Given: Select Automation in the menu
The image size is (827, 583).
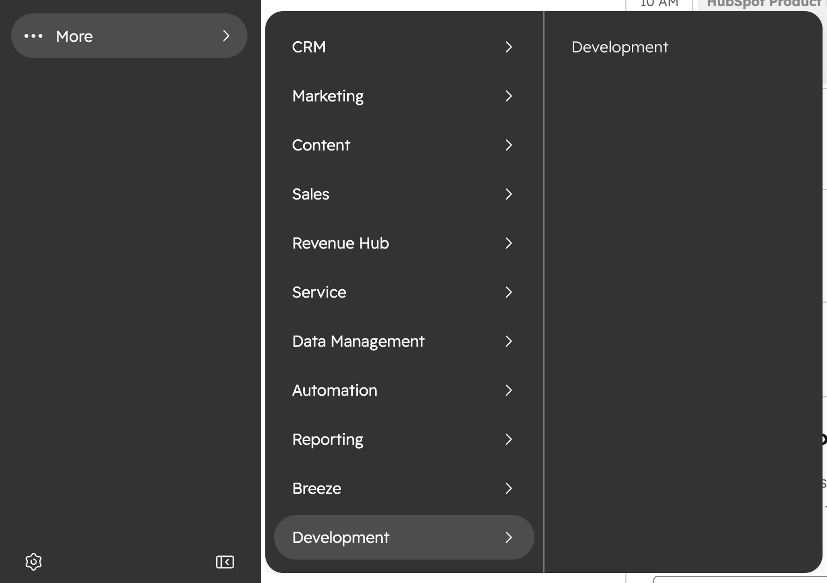Looking at the screenshot, I should [404, 390].
